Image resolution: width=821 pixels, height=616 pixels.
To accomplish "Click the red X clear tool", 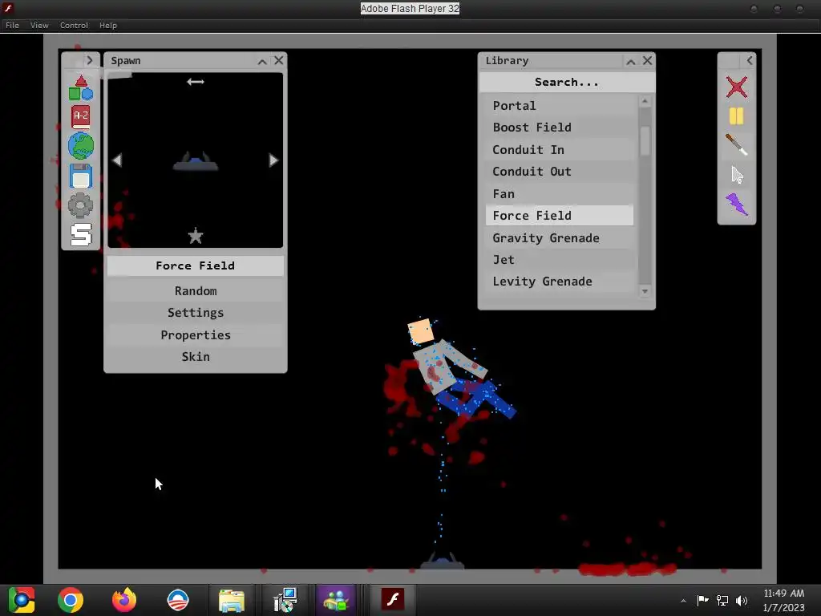I will pyautogui.click(x=736, y=87).
